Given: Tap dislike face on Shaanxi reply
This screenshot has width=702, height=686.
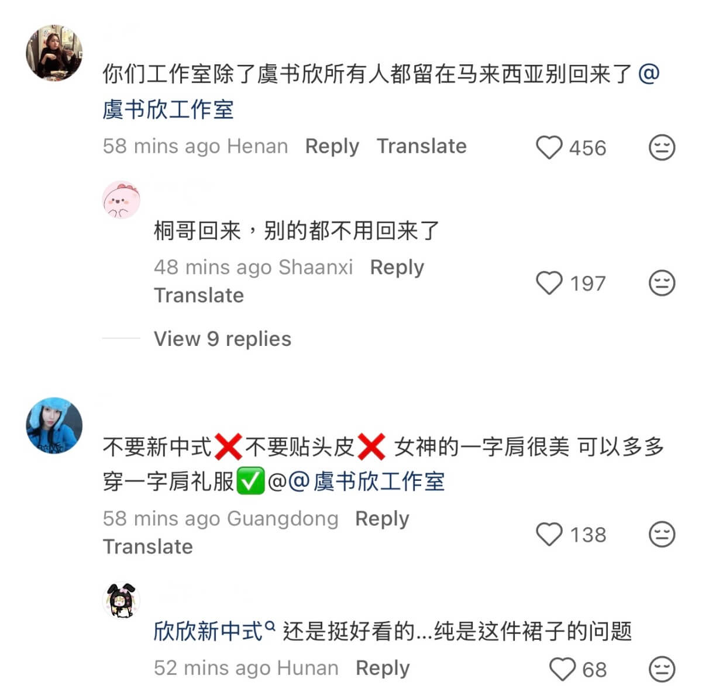Looking at the screenshot, I should [x=662, y=283].
